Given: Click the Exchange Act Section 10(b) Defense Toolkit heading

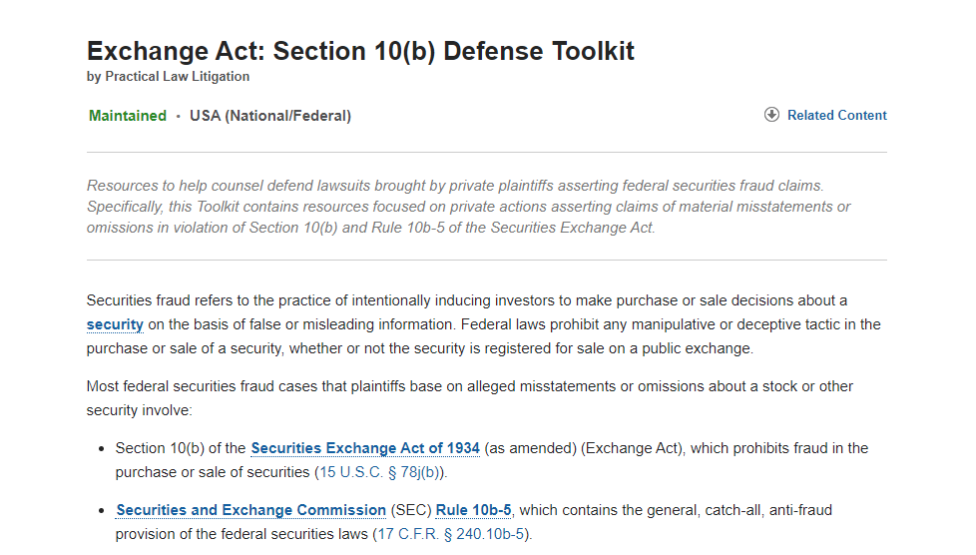Looking at the screenshot, I should pos(360,51).
